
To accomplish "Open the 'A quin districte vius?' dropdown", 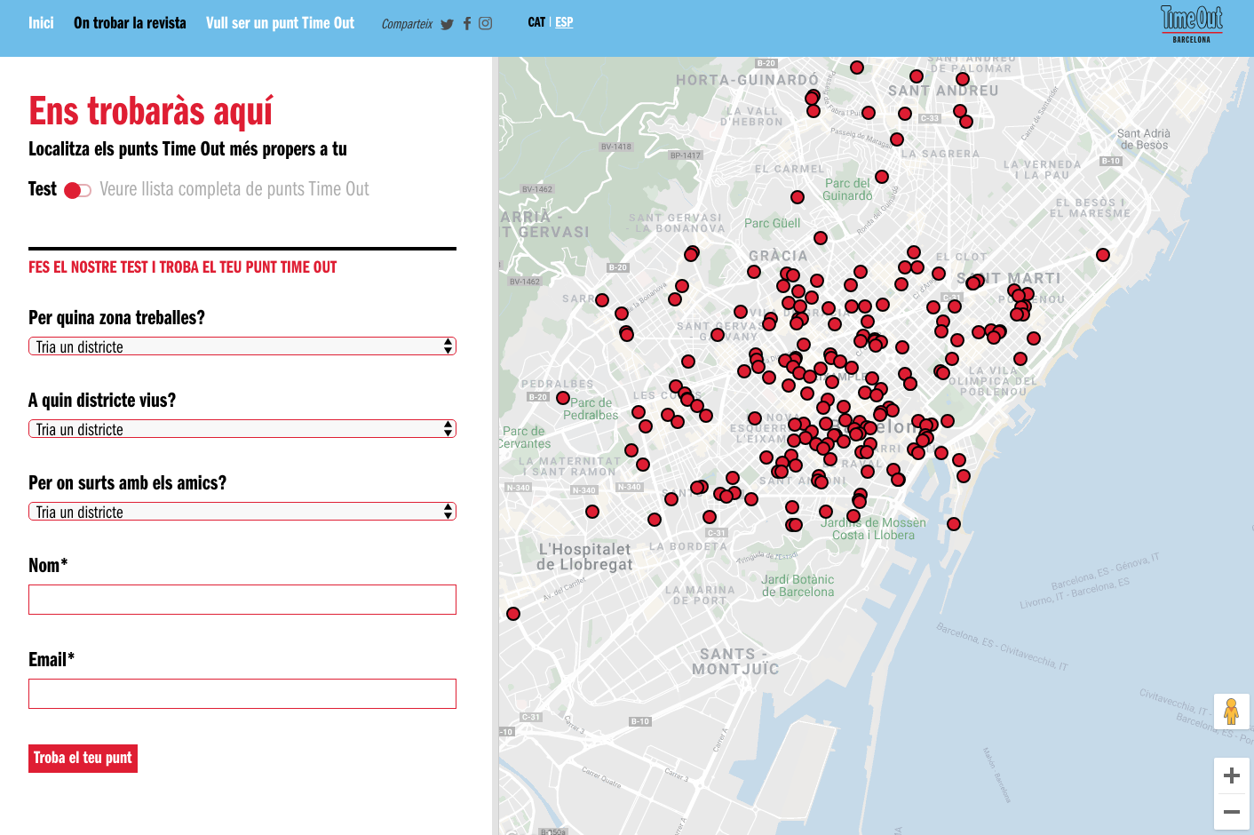I will pos(242,429).
